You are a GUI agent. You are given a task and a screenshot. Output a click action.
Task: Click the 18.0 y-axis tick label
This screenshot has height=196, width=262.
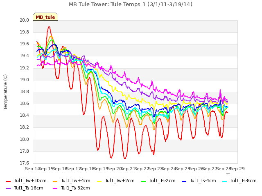click(x=25, y=140)
